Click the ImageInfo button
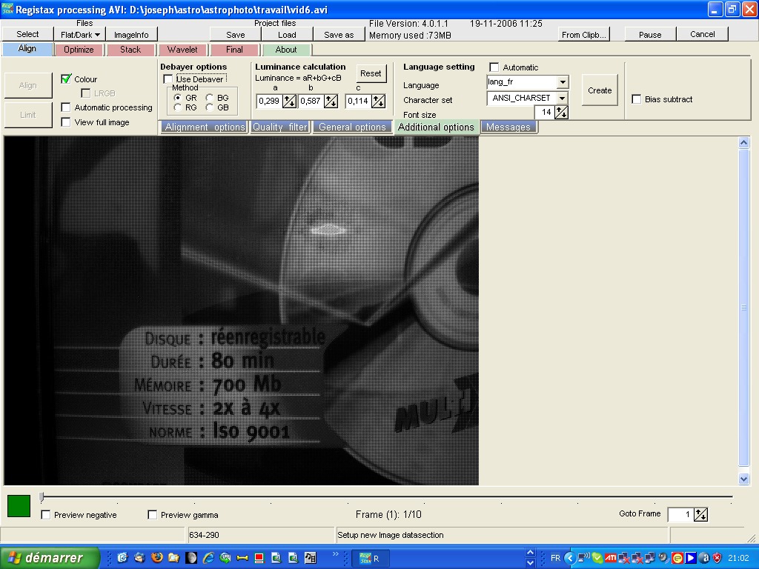 131,34
